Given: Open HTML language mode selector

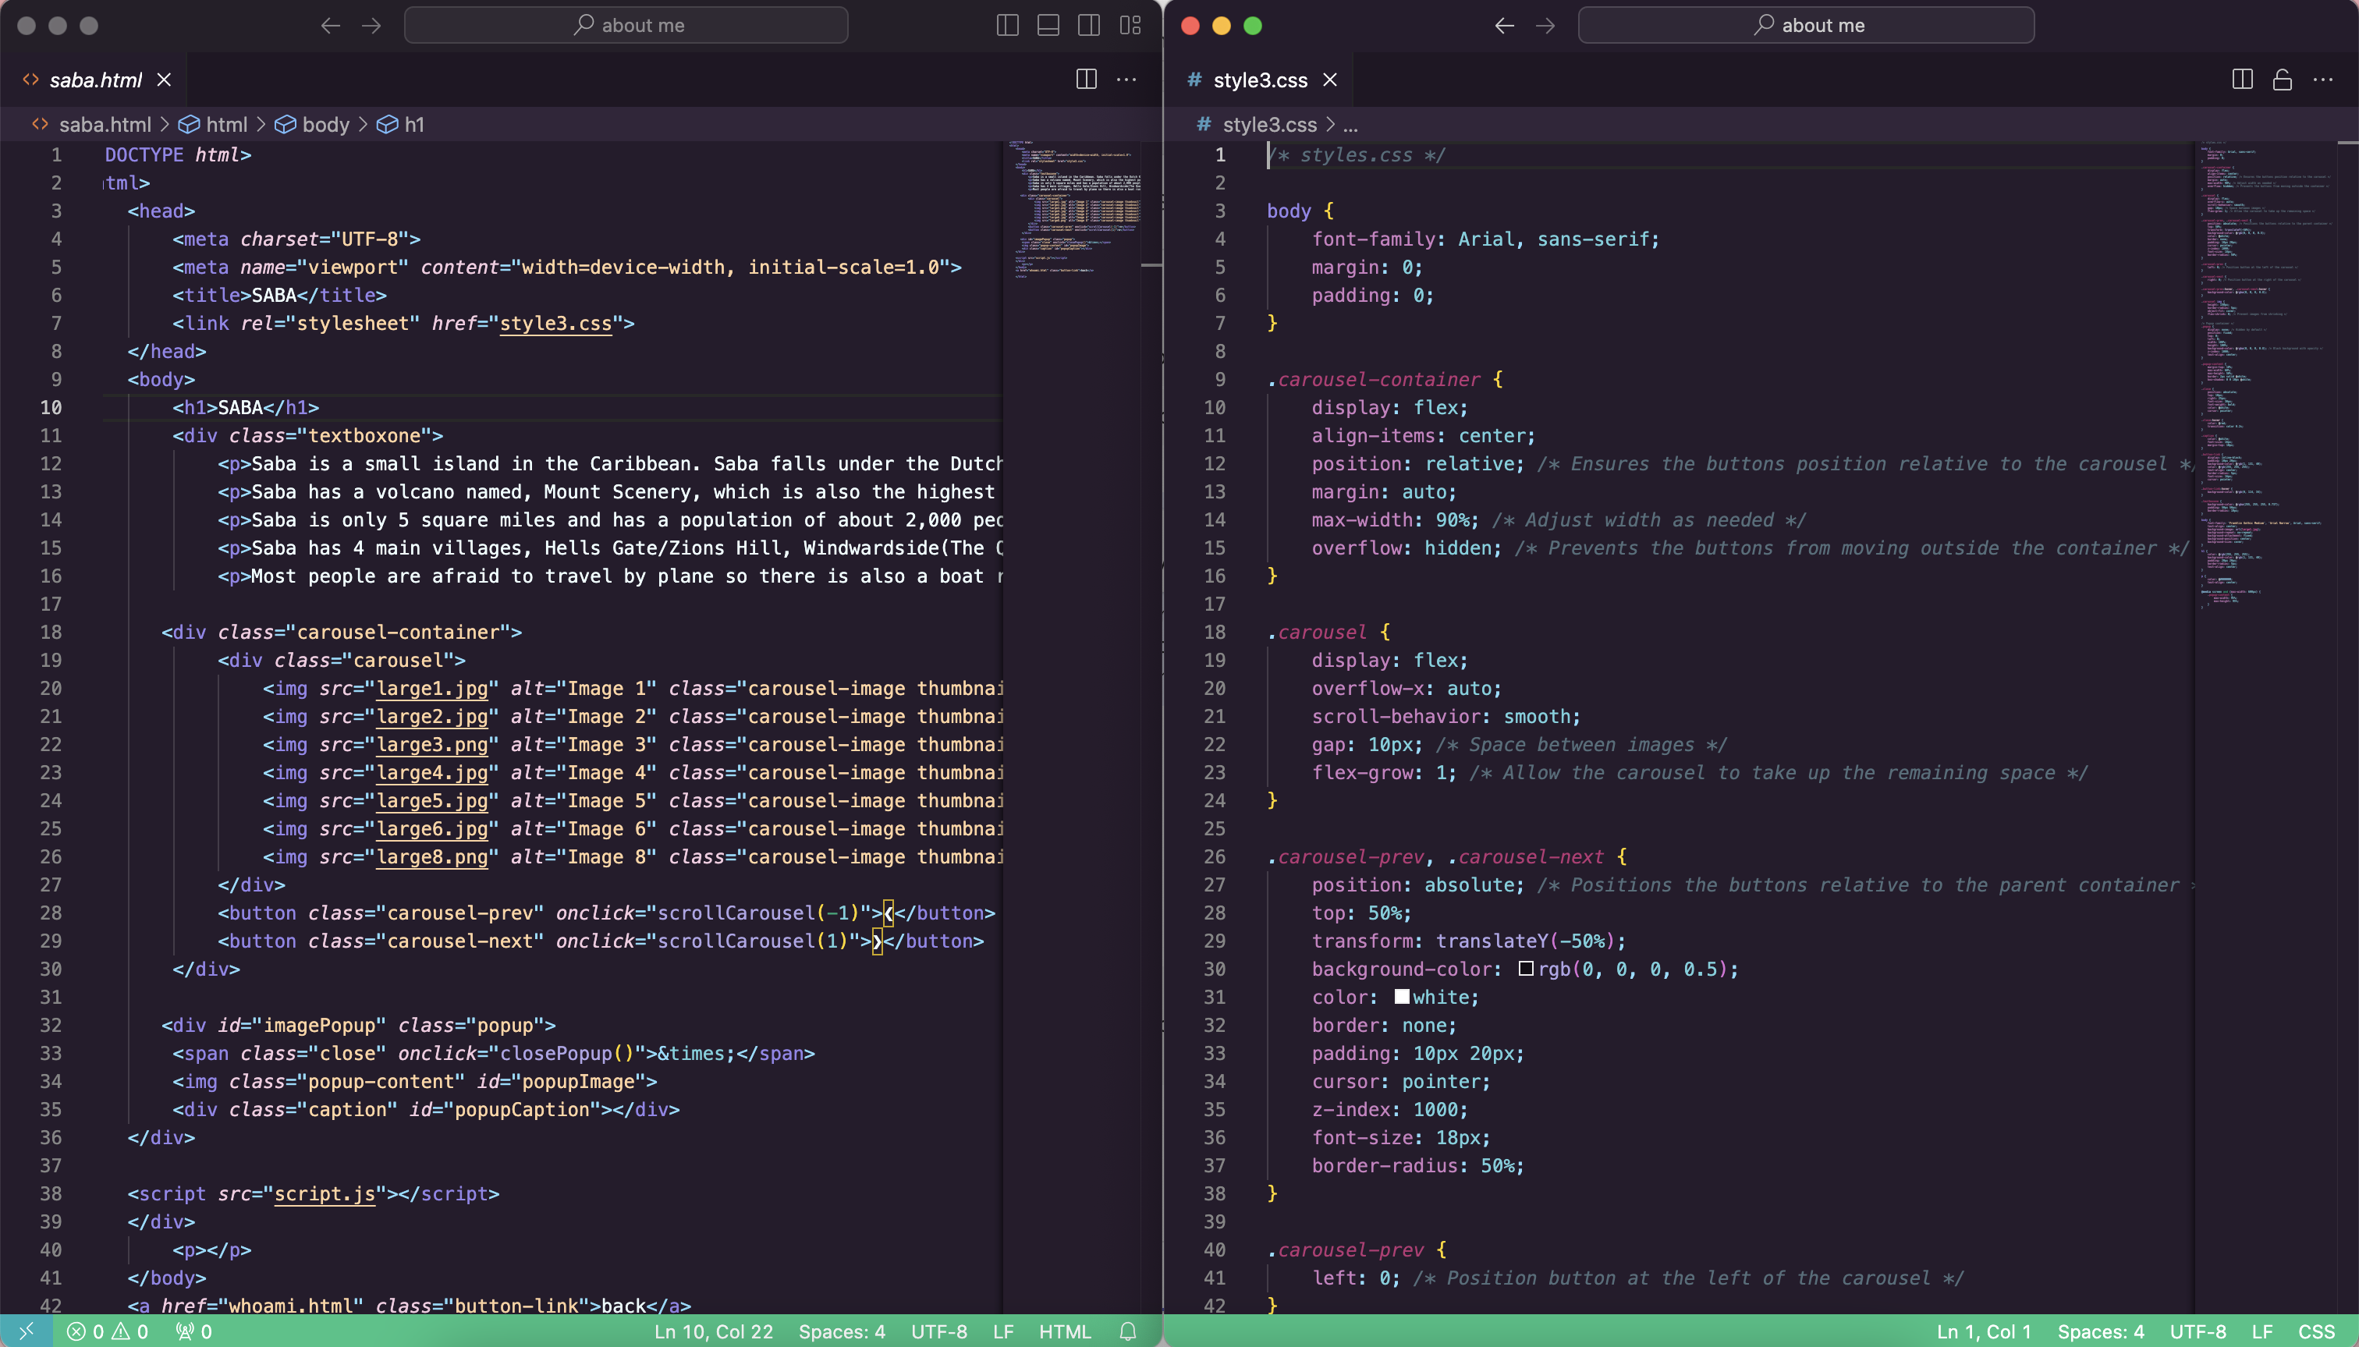Looking at the screenshot, I should point(1065,1331).
